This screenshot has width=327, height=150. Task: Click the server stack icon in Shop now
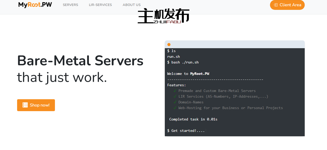pyautogui.click(x=25, y=105)
